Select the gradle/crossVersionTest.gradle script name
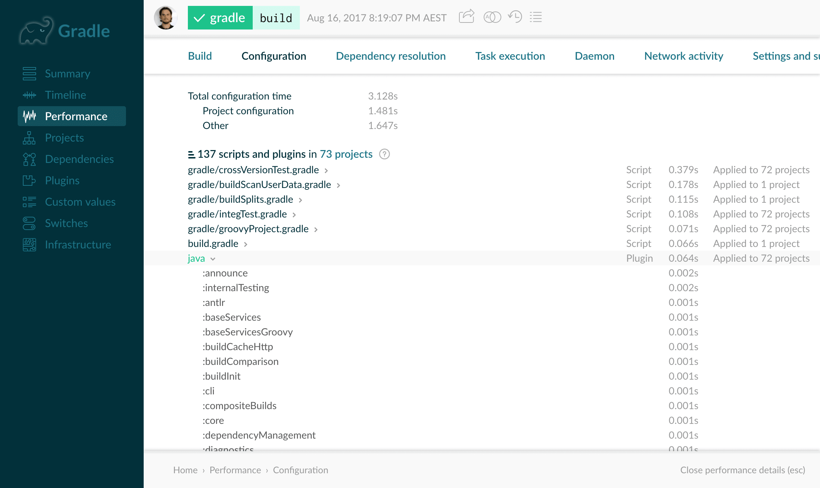Viewport: 820px width, 488px height. [x=253, y=170]
